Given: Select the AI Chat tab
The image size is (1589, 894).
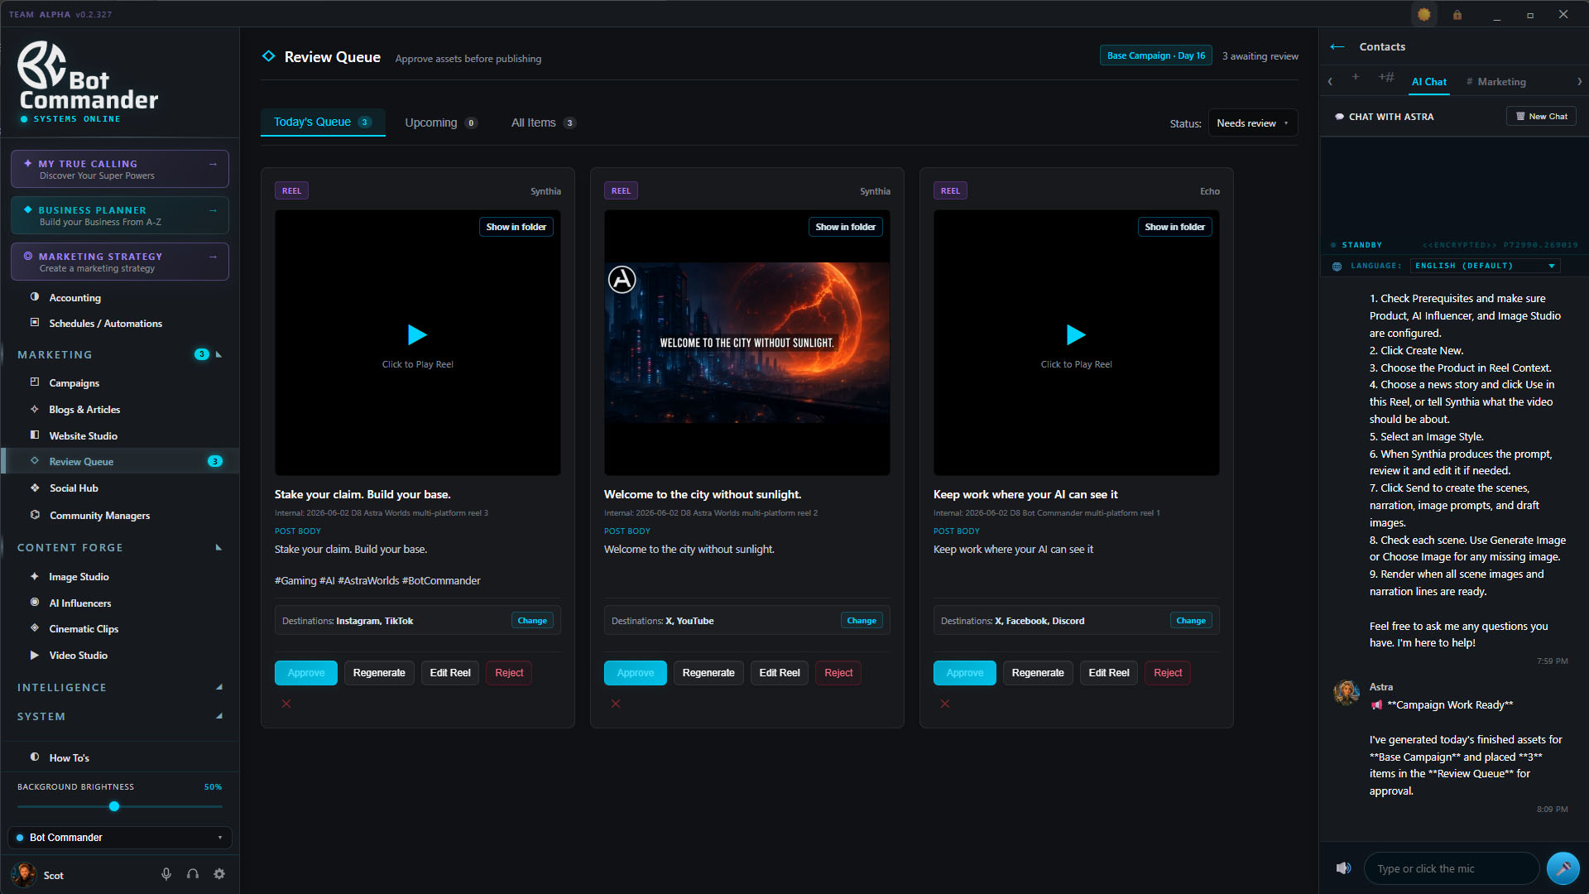Looking at the screenshot, I should click(1429, 82).
